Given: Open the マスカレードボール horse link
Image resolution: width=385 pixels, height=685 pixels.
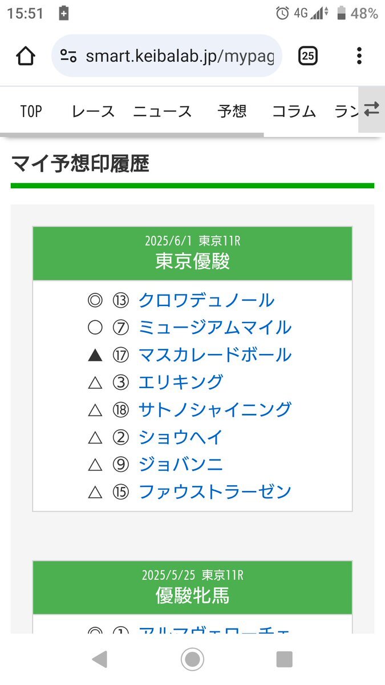Looking at the screenshot, I should click(215, 355).
